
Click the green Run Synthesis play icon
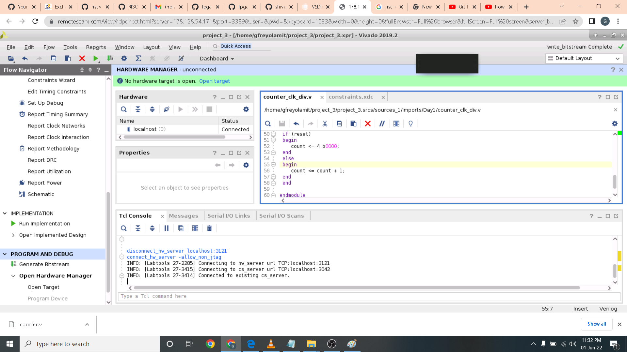(x=95, y=59)
